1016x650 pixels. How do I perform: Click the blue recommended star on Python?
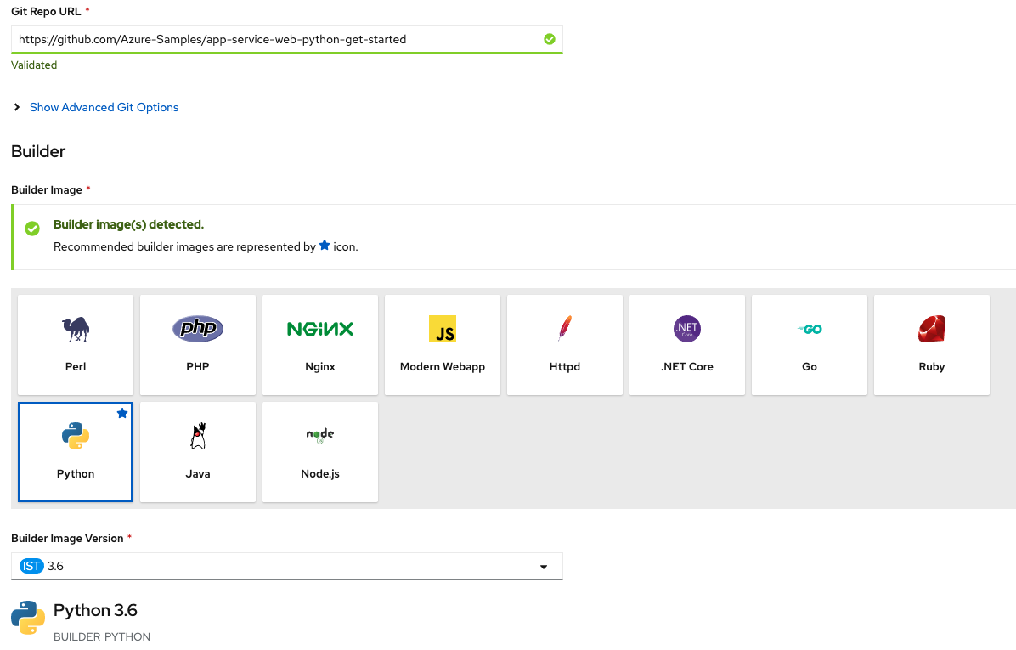pyautogui.click(x=121, y=414)
